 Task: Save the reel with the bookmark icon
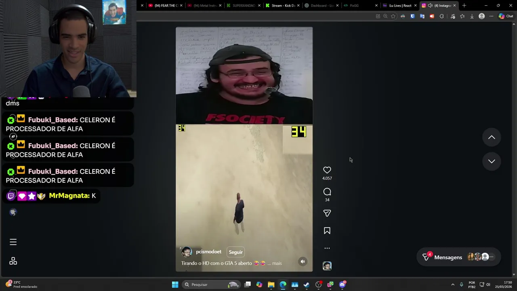327,231
